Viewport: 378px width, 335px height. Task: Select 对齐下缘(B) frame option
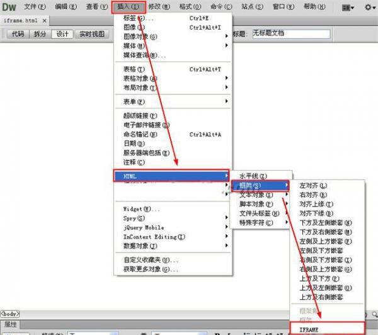[328, 213]
